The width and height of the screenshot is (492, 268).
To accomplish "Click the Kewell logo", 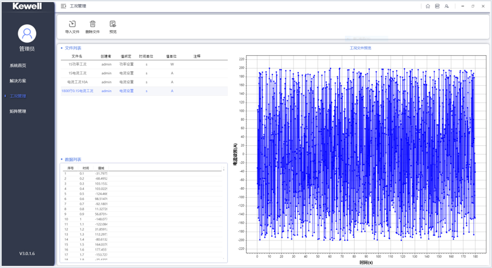I will click(27, 6).
